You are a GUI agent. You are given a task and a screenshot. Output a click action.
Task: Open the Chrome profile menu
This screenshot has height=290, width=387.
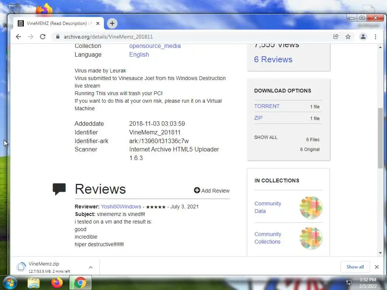(x=363, y=37)
